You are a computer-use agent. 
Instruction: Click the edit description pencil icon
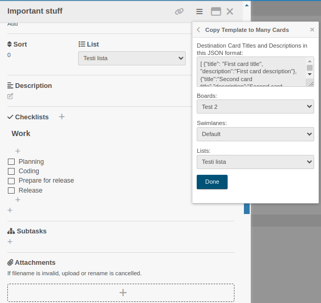tap(10, 96)
